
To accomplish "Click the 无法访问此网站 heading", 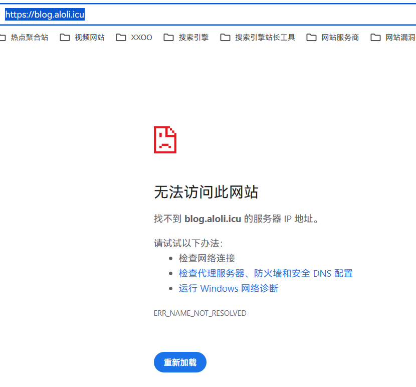I will point(206,192).
